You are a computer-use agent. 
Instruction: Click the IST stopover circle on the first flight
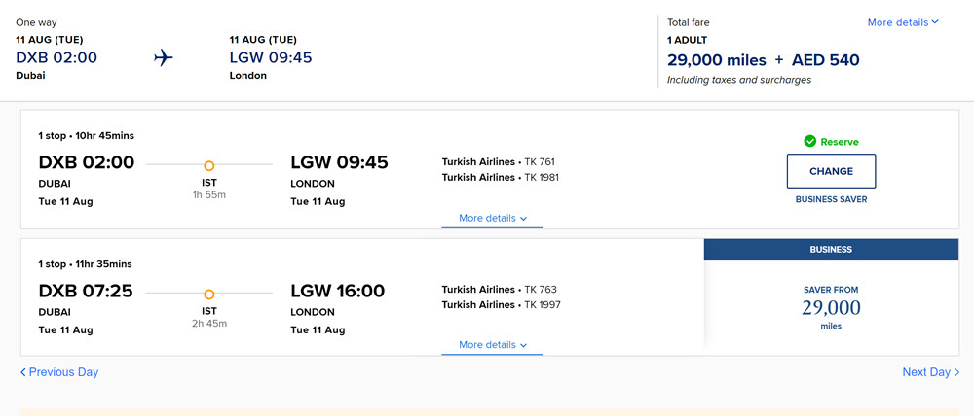pos(209,165)
